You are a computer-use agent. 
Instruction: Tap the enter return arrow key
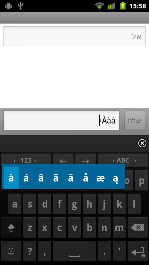(x=138, y=251)
